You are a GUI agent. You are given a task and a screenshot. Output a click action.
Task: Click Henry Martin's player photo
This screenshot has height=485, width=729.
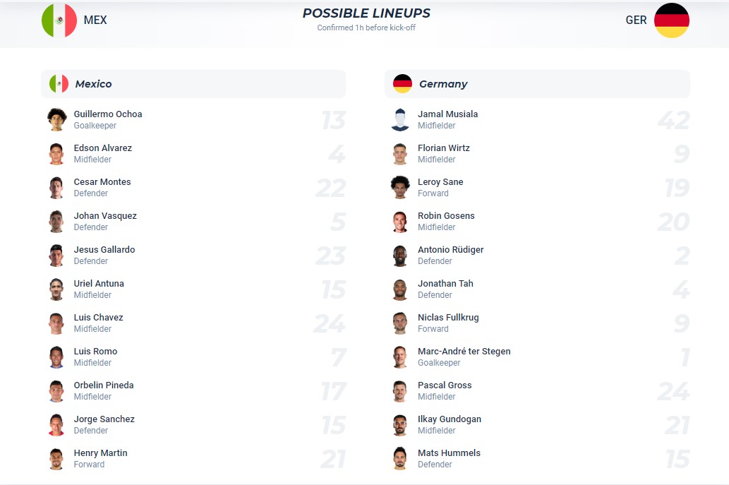pos(56,458)
